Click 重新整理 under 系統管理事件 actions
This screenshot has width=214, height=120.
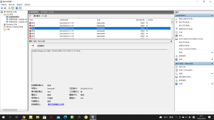[x=182, y=56]
